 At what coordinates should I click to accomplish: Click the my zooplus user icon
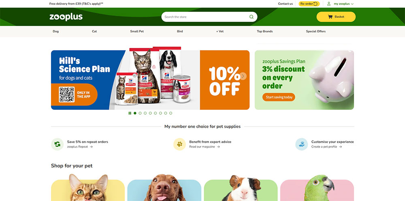329,4
